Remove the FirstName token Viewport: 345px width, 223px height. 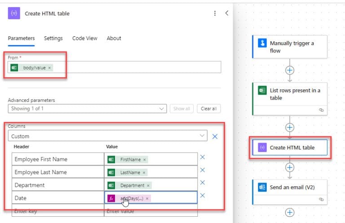pos(145,160)
